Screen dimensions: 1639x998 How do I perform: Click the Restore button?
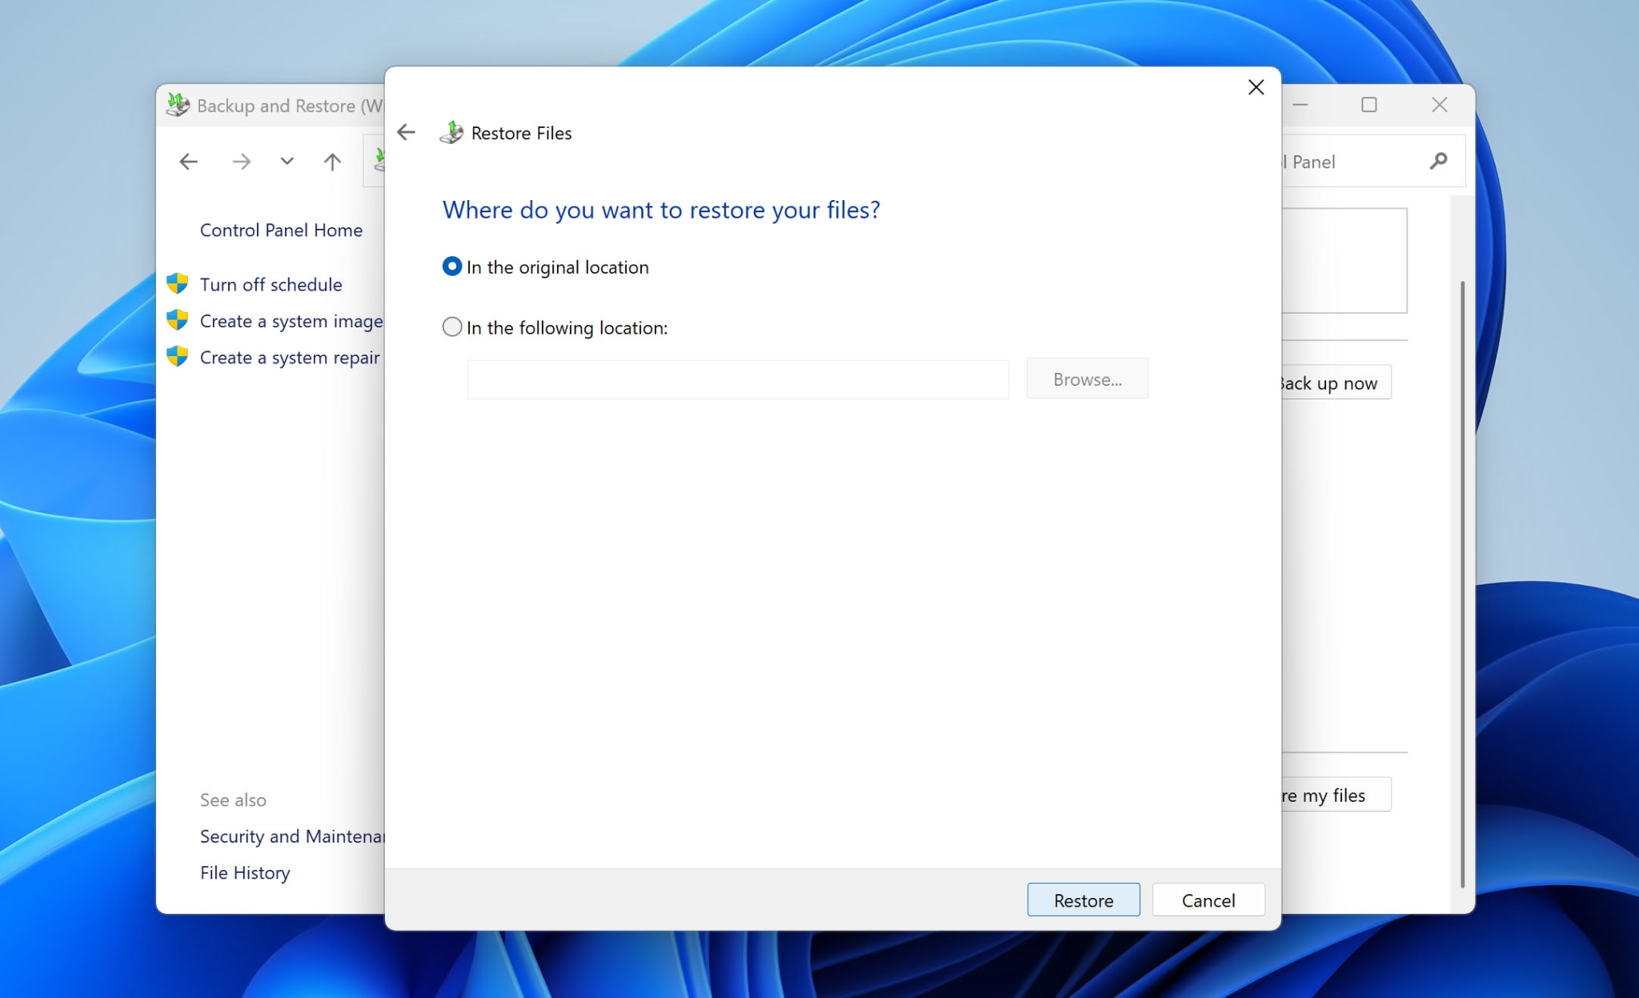pyautogui.click(x=1084, y=900)
